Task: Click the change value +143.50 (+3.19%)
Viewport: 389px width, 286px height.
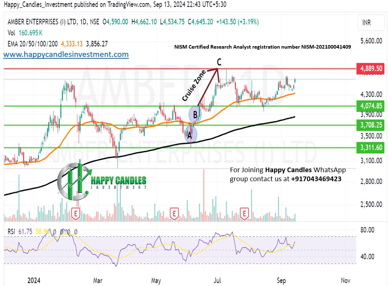Action: pyautogui.click(x=238, y=22)
